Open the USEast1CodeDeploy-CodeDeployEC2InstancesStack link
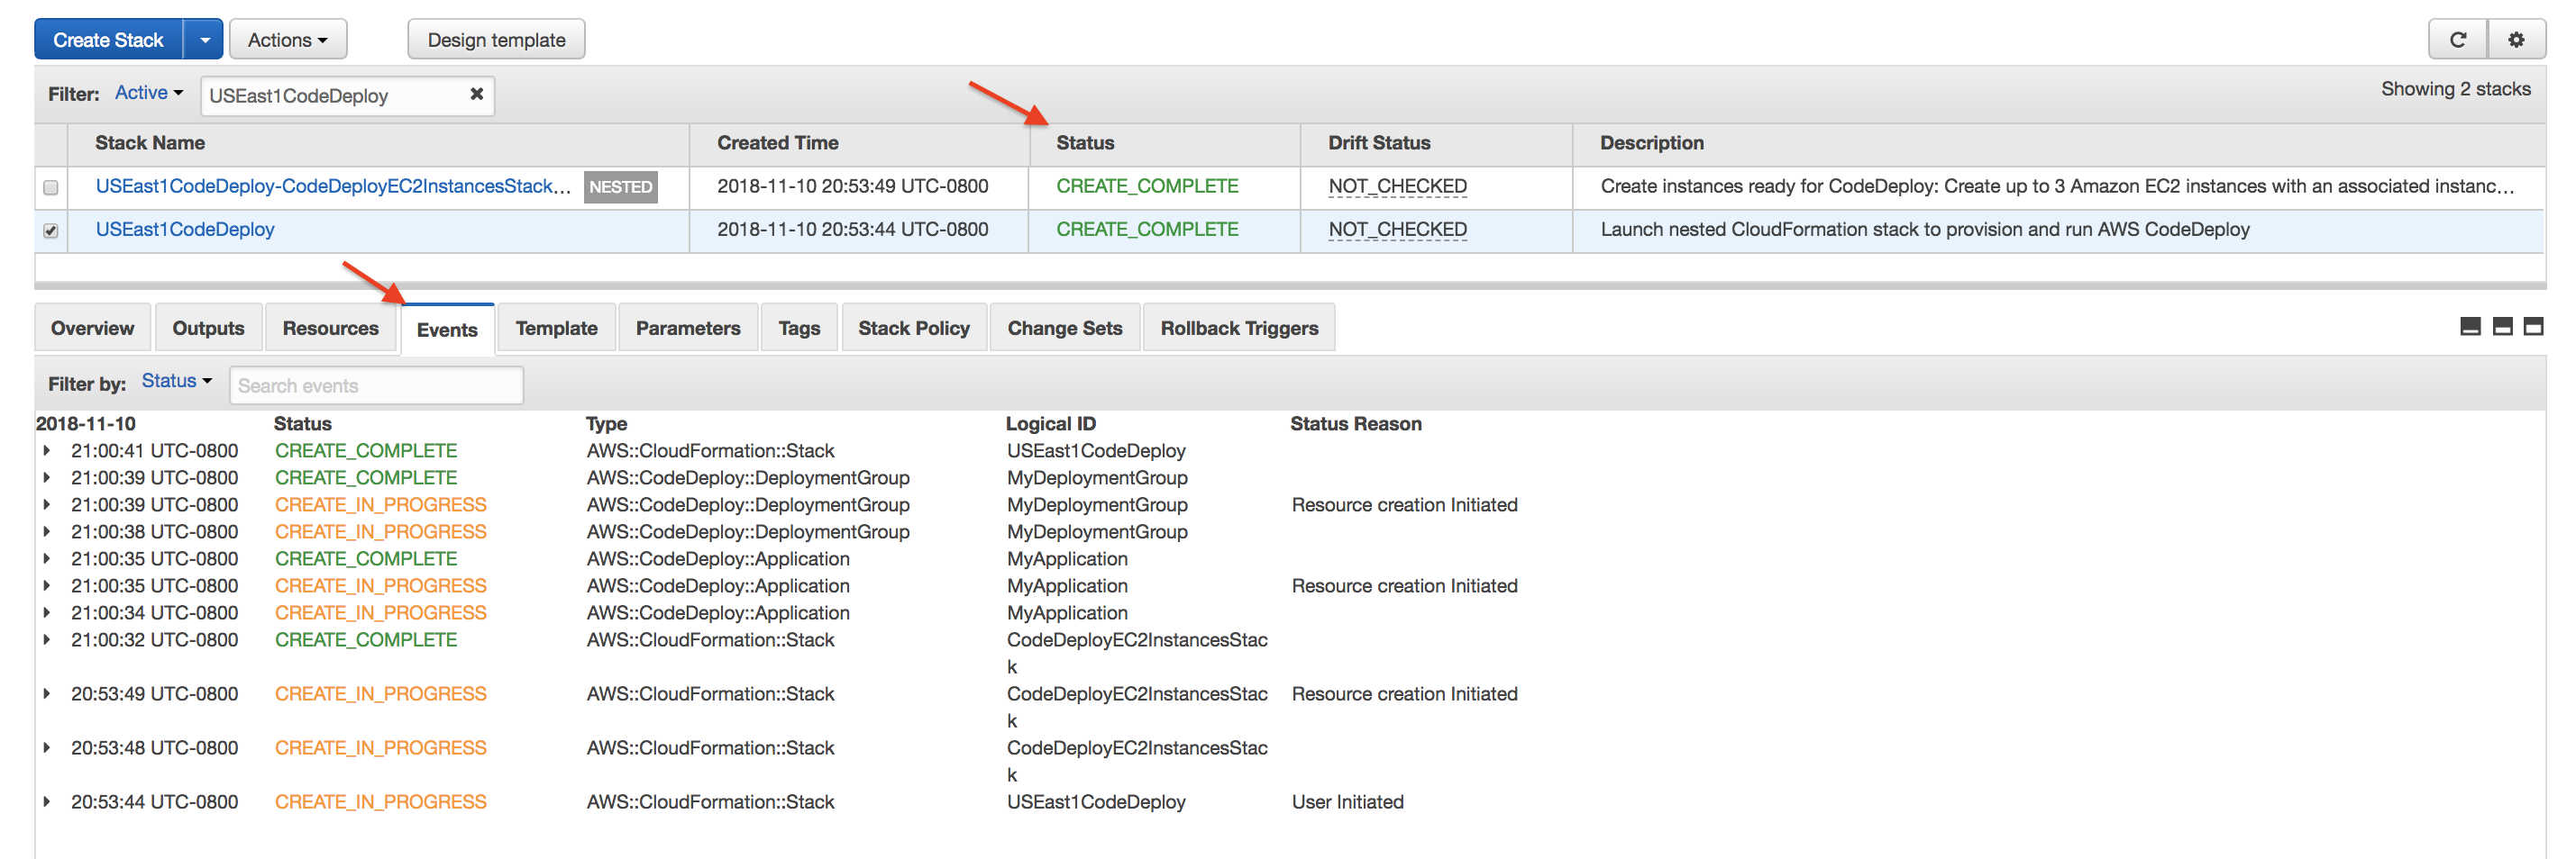 click(333, 185)
